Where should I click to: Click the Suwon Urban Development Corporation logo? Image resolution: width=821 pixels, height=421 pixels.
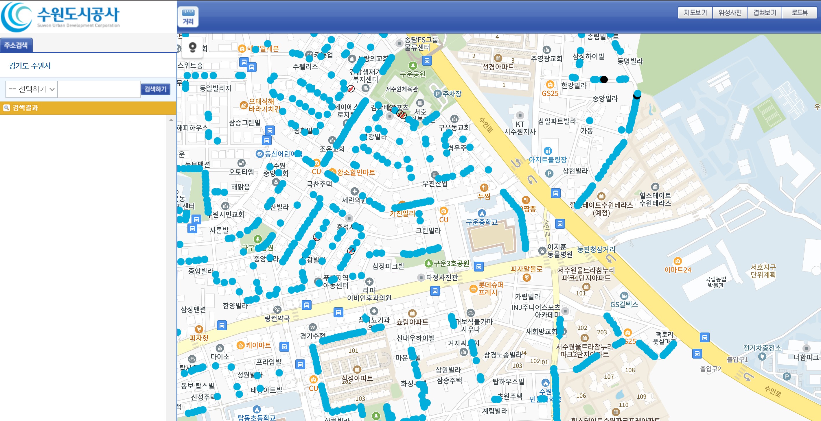[x=60, y=16]
